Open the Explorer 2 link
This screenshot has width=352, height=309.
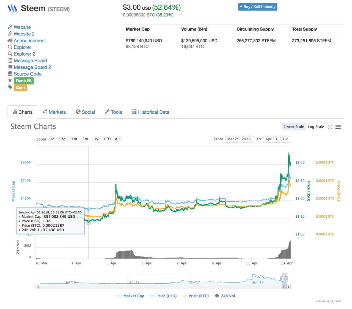point(24,54)
